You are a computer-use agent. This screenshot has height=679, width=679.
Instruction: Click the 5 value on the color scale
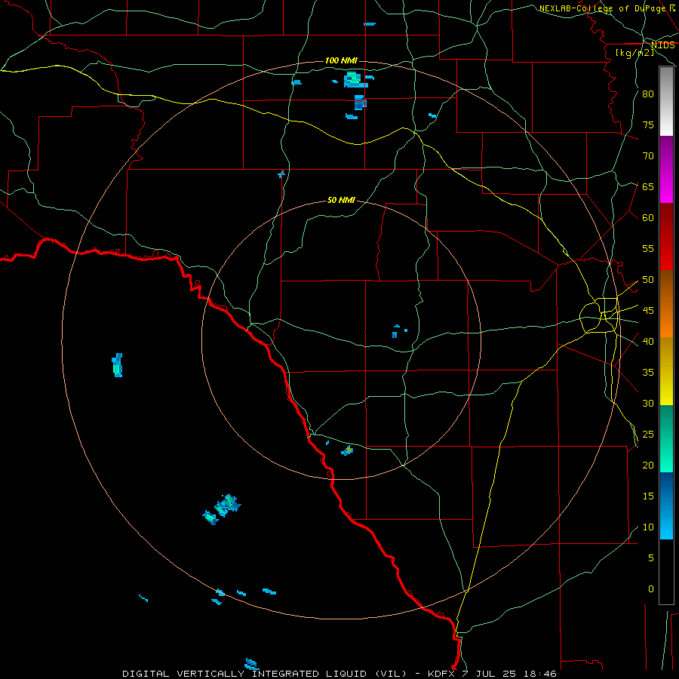[x=651, y=558]
